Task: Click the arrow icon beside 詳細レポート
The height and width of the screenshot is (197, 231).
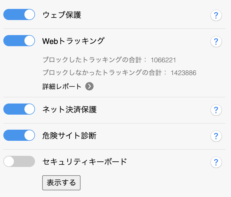Action: pyautogui.click(x=89, y=86)
